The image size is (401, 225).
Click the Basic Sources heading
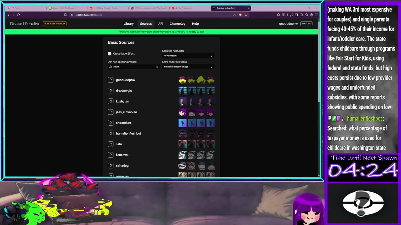[121, 42]
